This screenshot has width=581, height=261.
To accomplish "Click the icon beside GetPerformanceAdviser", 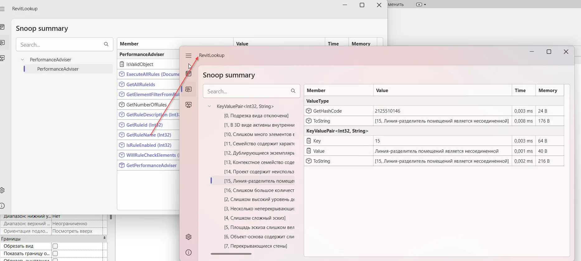I will (x=122, y=165).
